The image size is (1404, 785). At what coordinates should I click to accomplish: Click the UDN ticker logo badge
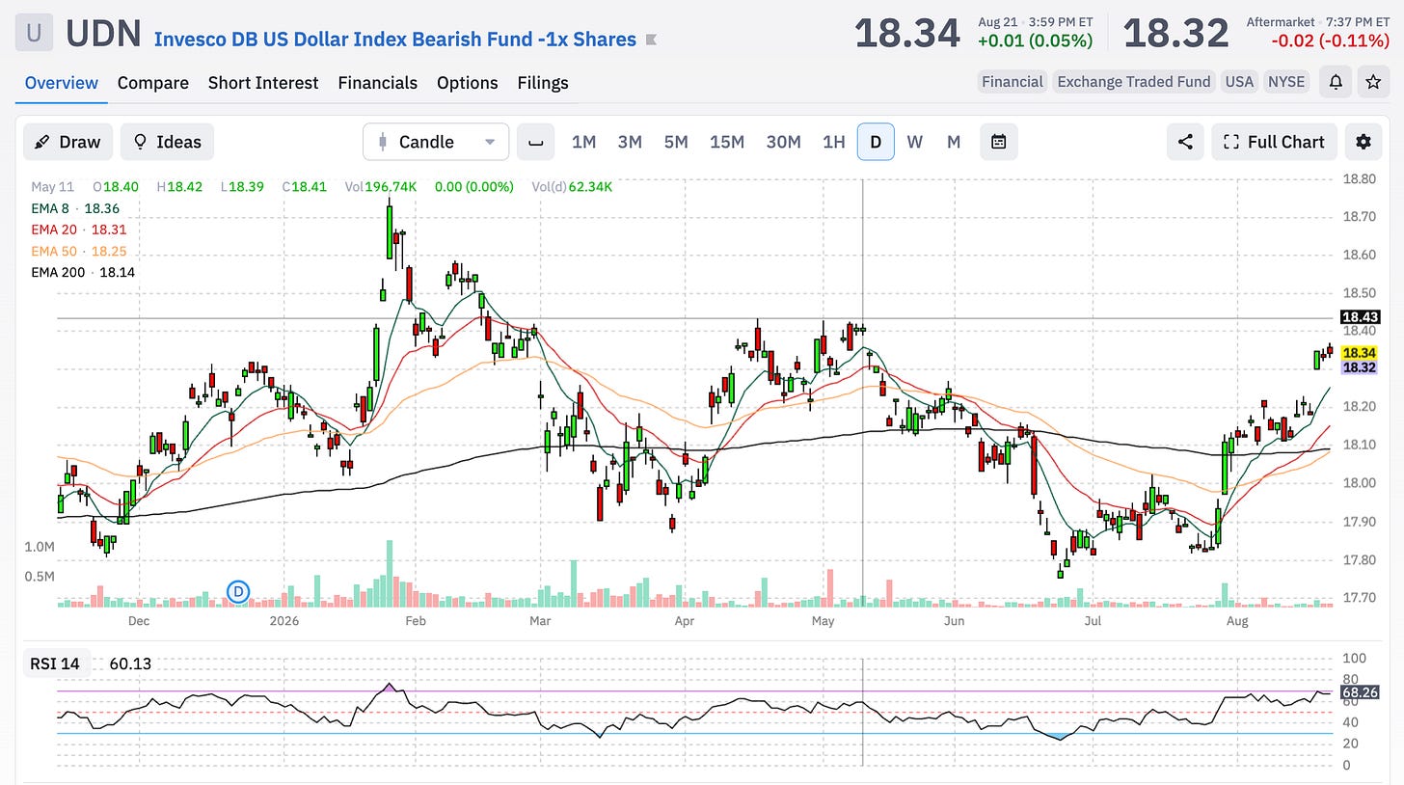pyautogui.click(x=34, y=33)
